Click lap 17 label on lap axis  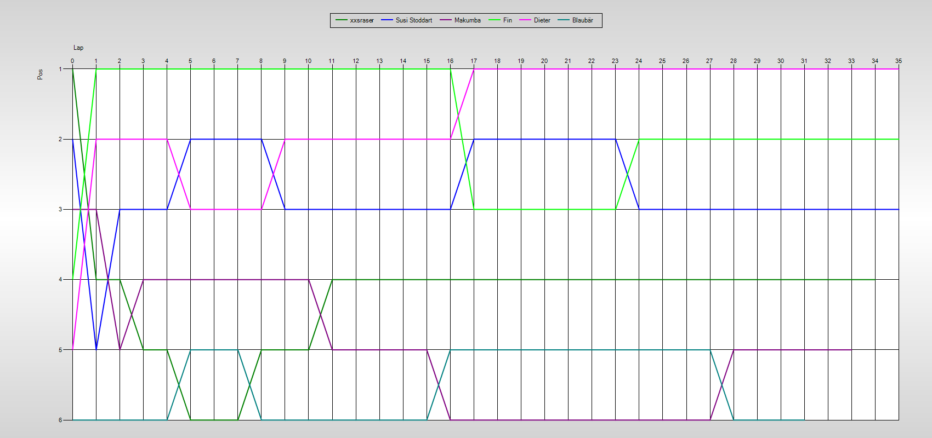click(x=474, y=61)
